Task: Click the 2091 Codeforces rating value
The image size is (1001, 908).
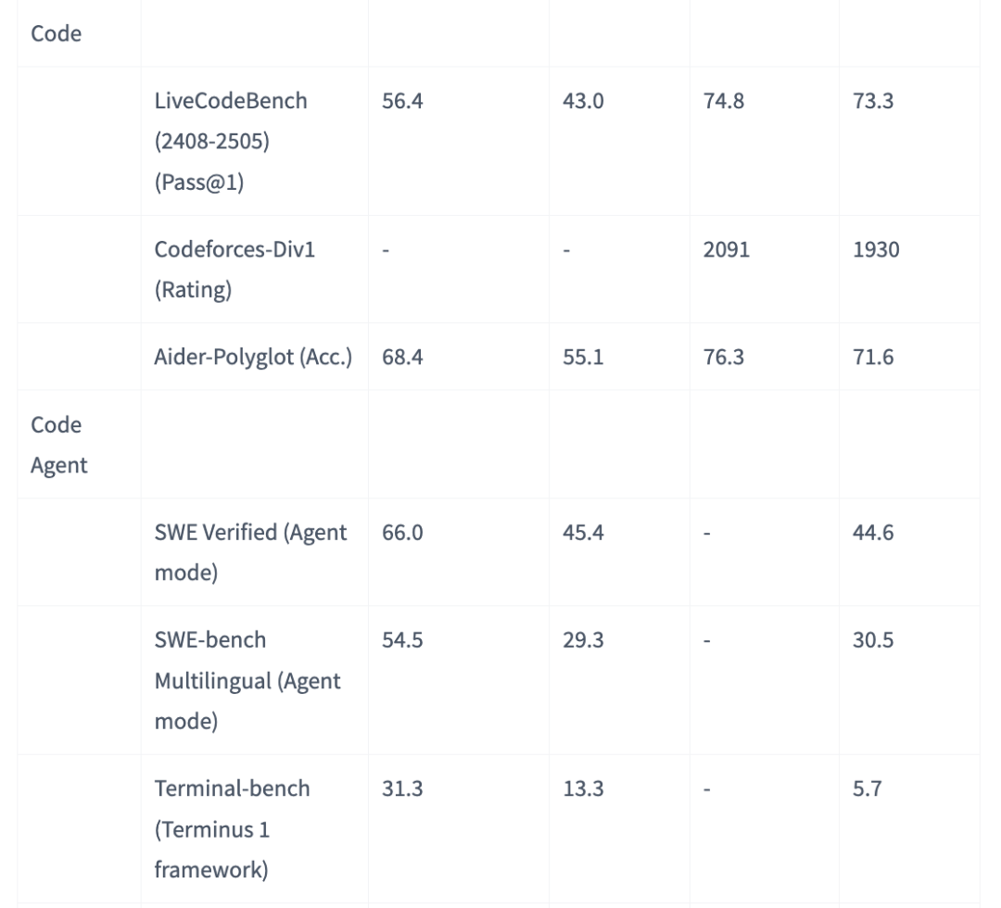Action: (726, 249)
